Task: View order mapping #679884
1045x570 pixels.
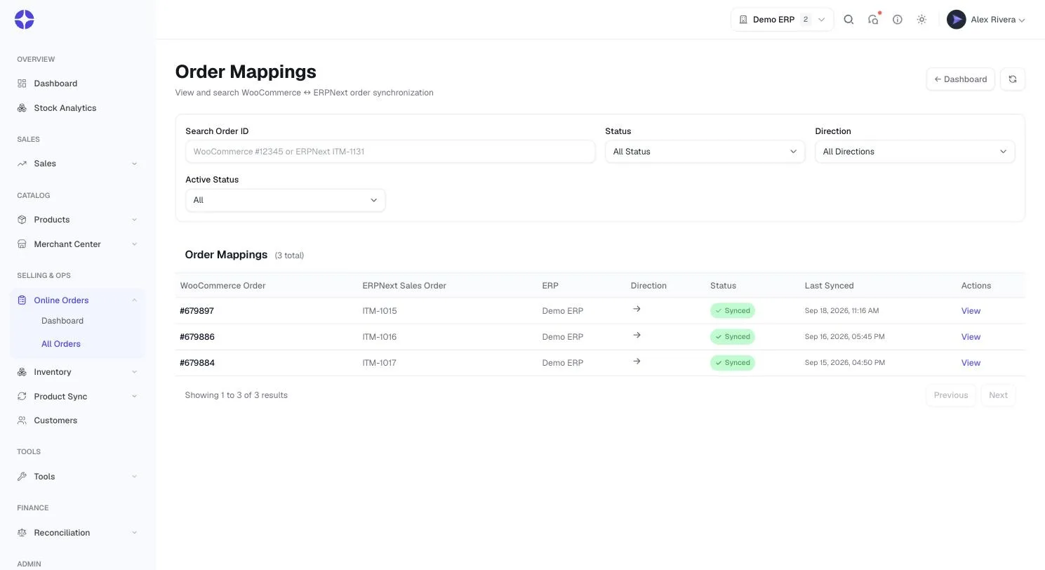Action: 971,363
